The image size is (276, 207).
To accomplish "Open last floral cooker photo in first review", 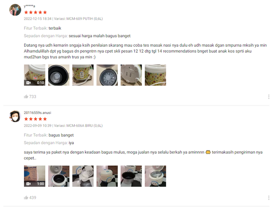I will [155, 75].
